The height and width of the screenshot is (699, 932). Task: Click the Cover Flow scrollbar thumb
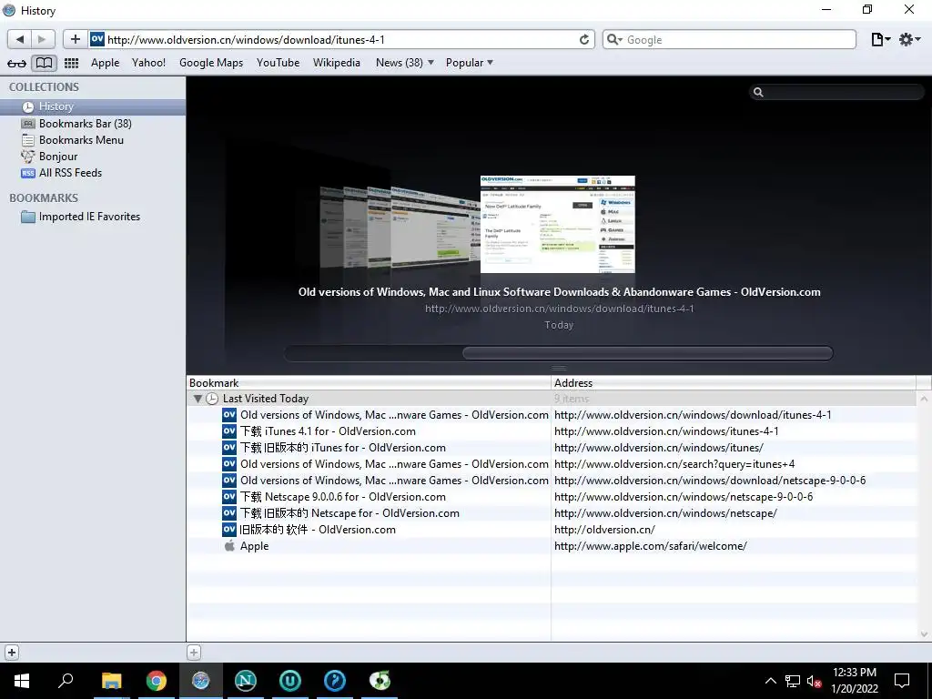(x=648, y=353)
